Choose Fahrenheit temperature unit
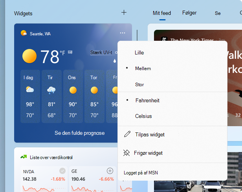The height and width of the screenshot is (192, 242). click(172, 100)
